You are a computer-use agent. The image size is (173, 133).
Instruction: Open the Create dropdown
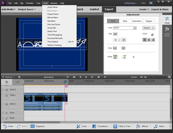(144, 9)
